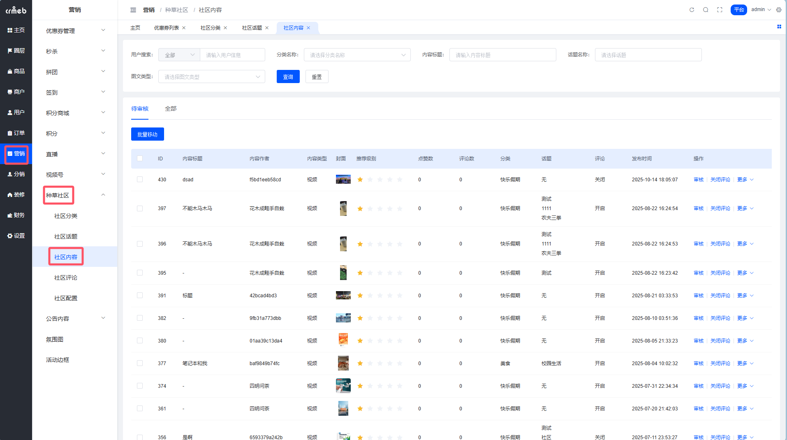787x440 pixels.
Task: Open the search icon in header
Action: pyautogui.click(x=706, y=10)
